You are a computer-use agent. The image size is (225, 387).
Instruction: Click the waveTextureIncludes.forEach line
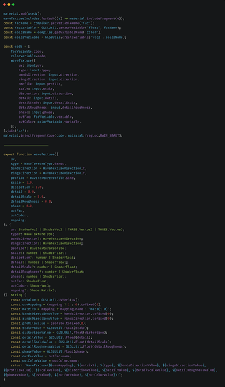pyautogui.click(x=64, y=19)
